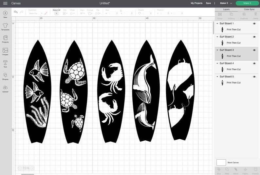Click the UnGroup icon
This screenshot has height=175, width=260.
pyautogui.click(x=231, y=14)
